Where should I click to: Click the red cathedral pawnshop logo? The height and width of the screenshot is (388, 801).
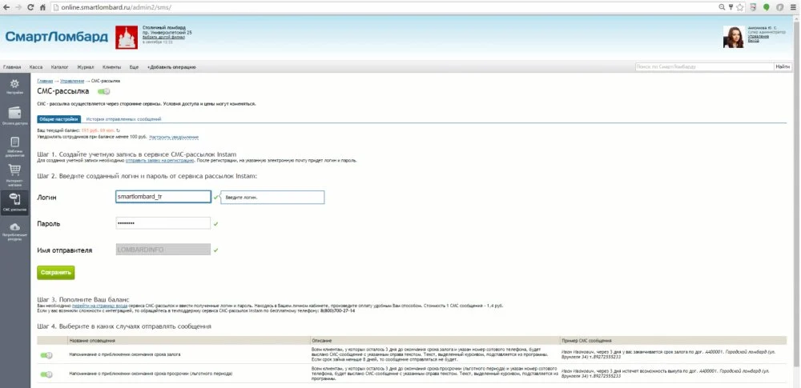tap(127, 38)
